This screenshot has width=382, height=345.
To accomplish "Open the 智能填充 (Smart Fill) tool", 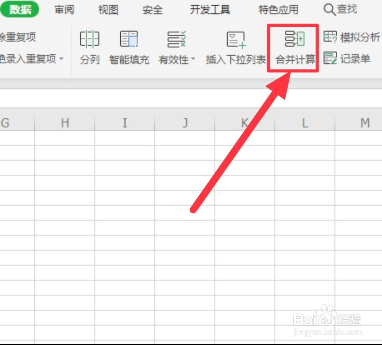I will [129, 48].
